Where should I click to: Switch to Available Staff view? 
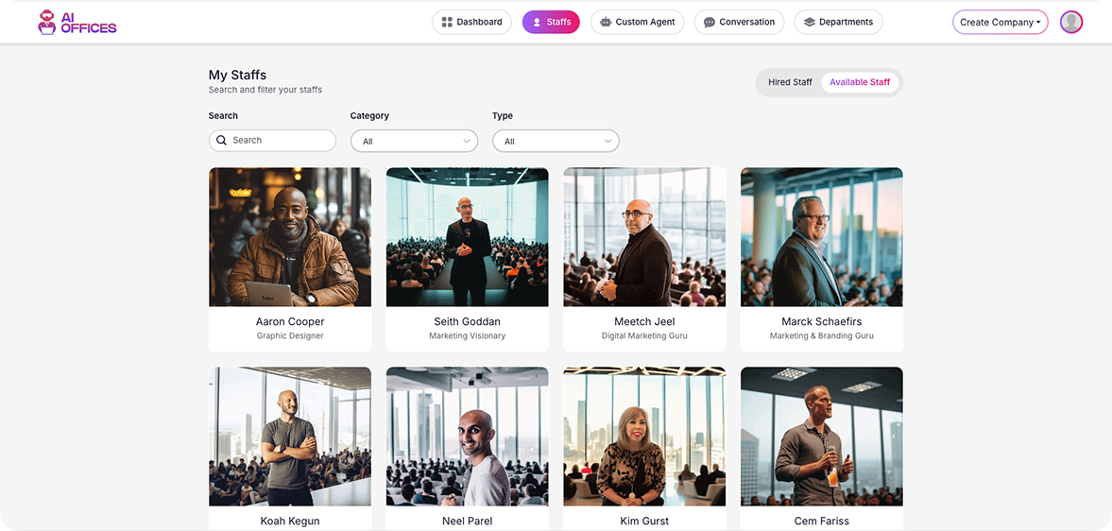[x=860, y=82]
